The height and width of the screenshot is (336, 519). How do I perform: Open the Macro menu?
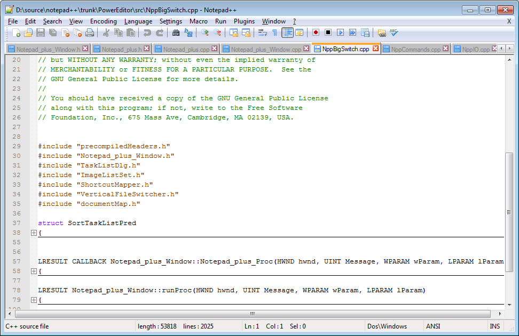(x=198, y=21)
